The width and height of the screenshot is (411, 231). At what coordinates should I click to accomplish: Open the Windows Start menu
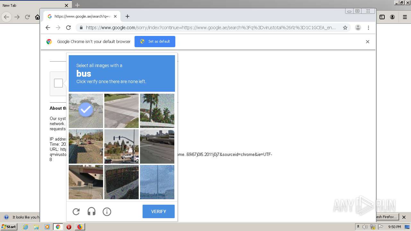[9, 227]
